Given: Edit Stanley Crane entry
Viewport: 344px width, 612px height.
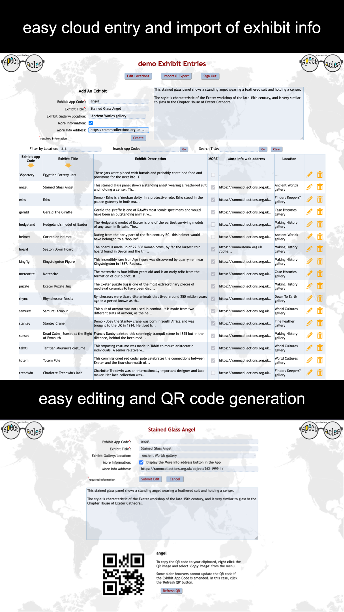Looking at the screenshot, I should pos(309,323).
